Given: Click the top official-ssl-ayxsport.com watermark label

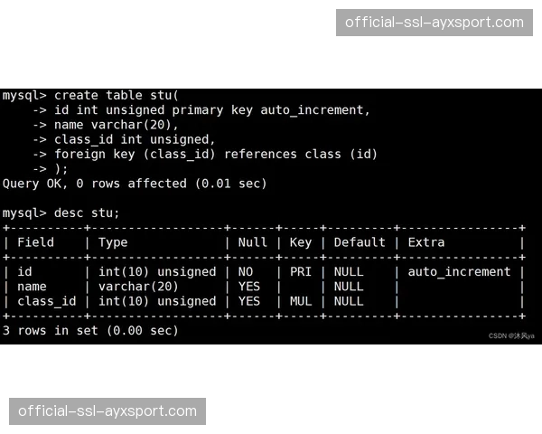Looking at the screenshot, I should pyautogui.click(x=434, y=23).
